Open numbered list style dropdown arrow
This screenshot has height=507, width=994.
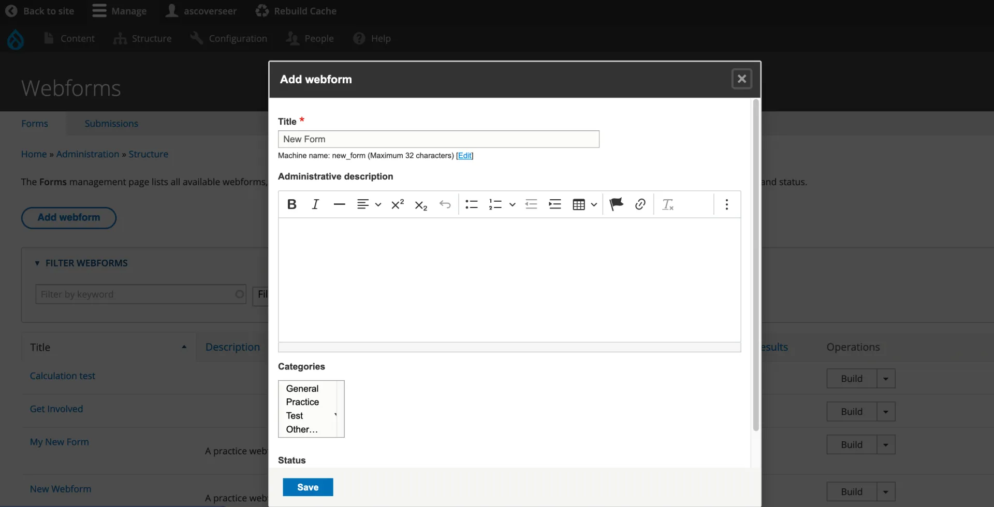point(513,204)
